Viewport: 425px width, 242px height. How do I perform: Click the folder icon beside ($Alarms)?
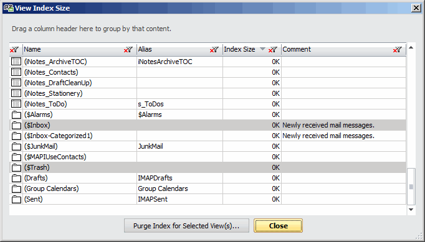(16, 114)
